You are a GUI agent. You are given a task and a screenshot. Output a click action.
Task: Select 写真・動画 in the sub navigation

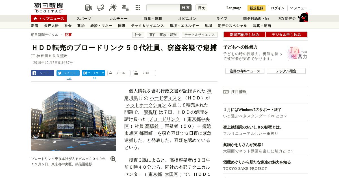(262, 26)
